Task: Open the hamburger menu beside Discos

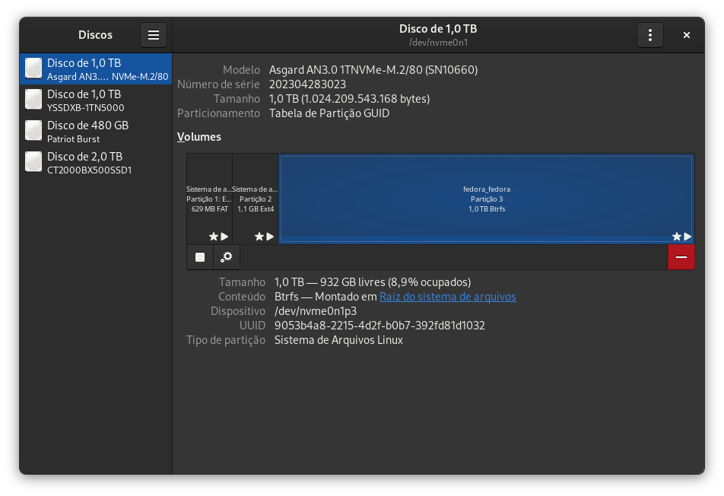Action: (x=153, y=34)
